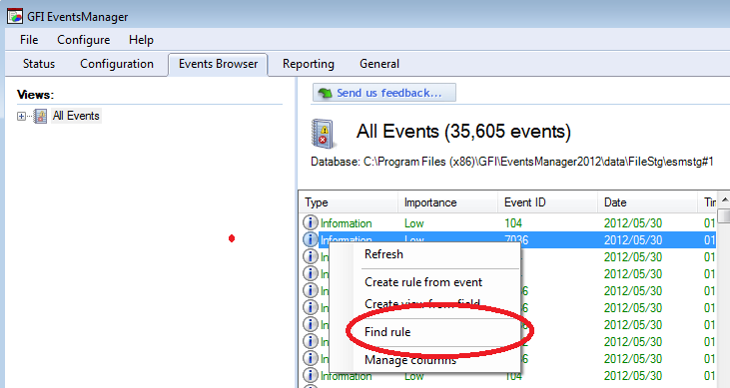Click the Send us feedback button
The image size is (730, 388).
384,93
